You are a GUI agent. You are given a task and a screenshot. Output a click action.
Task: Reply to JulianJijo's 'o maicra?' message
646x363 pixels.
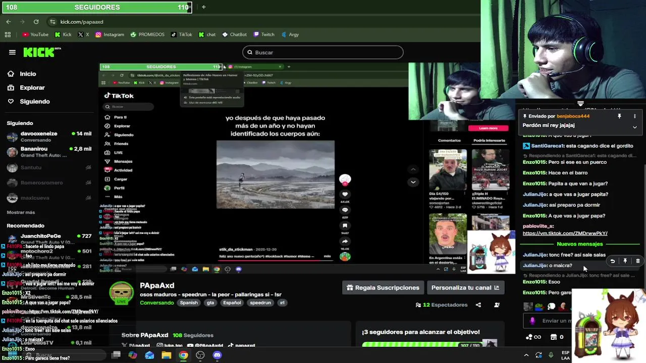coord(612,261)
